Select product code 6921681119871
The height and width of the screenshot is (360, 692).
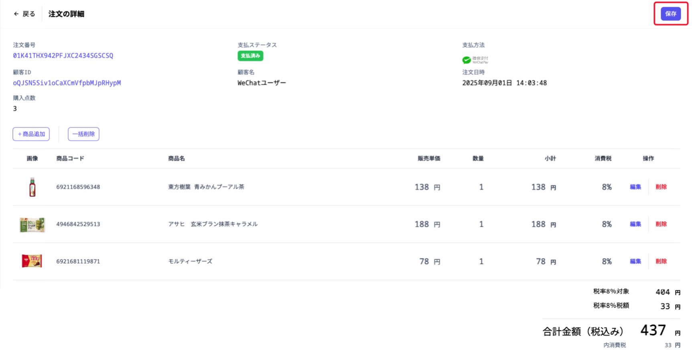click(78, 261)
